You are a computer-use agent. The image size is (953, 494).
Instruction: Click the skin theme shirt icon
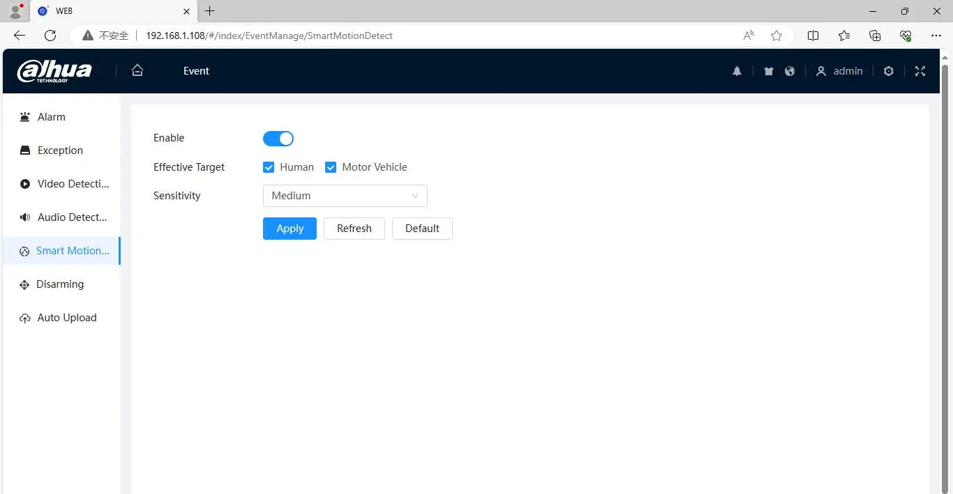point(769,71)
